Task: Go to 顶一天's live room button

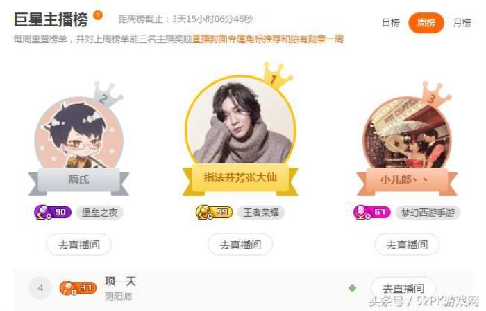Action: [x=403, y=288]
